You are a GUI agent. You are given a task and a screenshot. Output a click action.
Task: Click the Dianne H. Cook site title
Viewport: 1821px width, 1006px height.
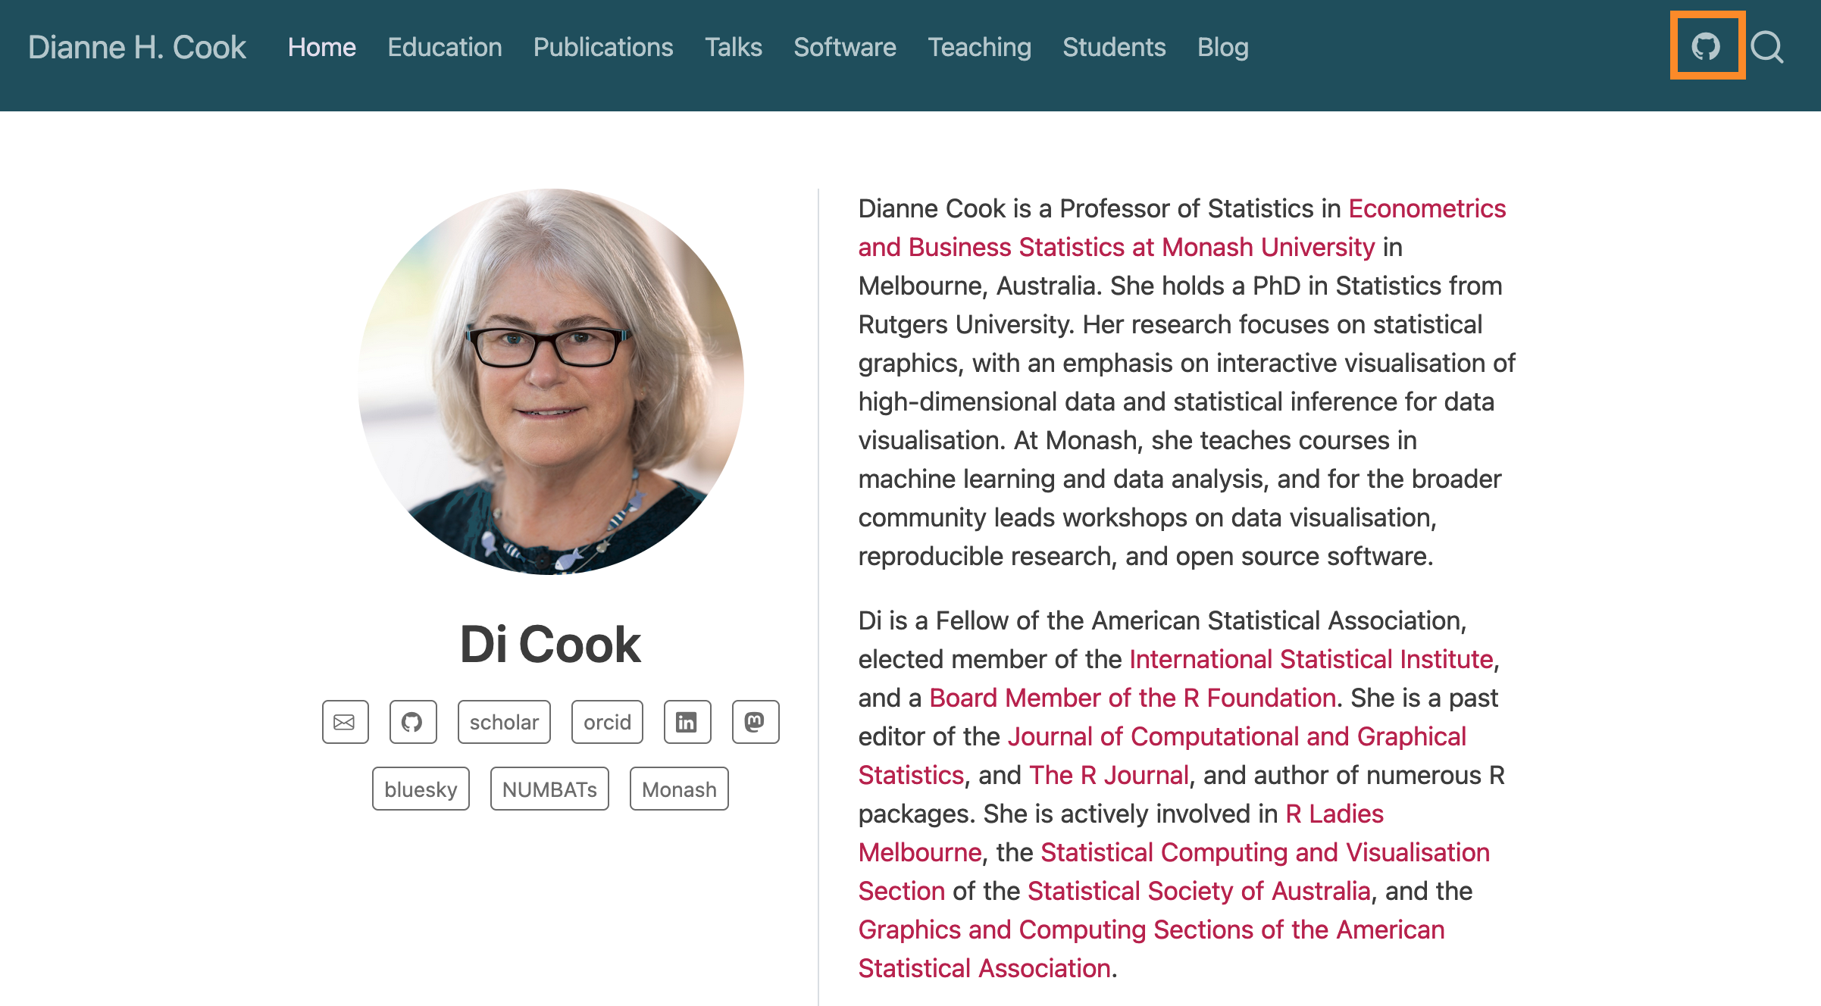(x=137, y=47)
